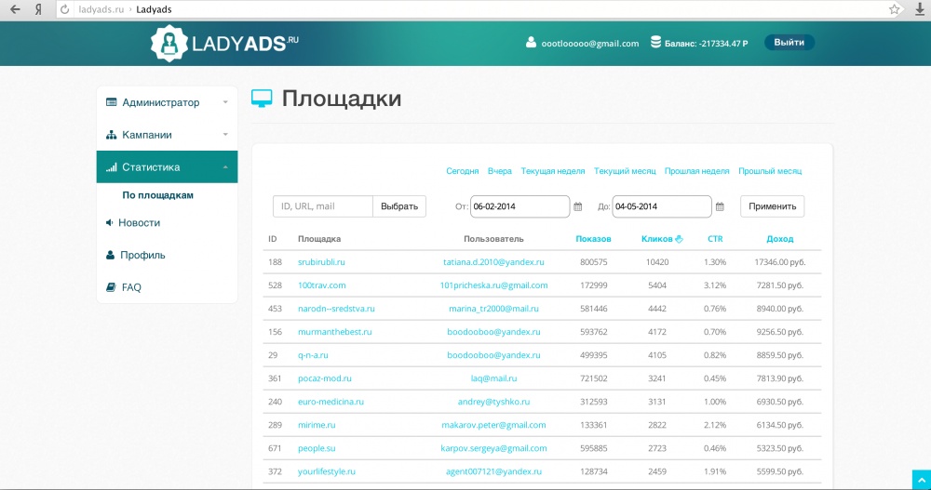Select Текущий месяц date filter
Viewport: 931px width, 490px height.
pos(625,171)
